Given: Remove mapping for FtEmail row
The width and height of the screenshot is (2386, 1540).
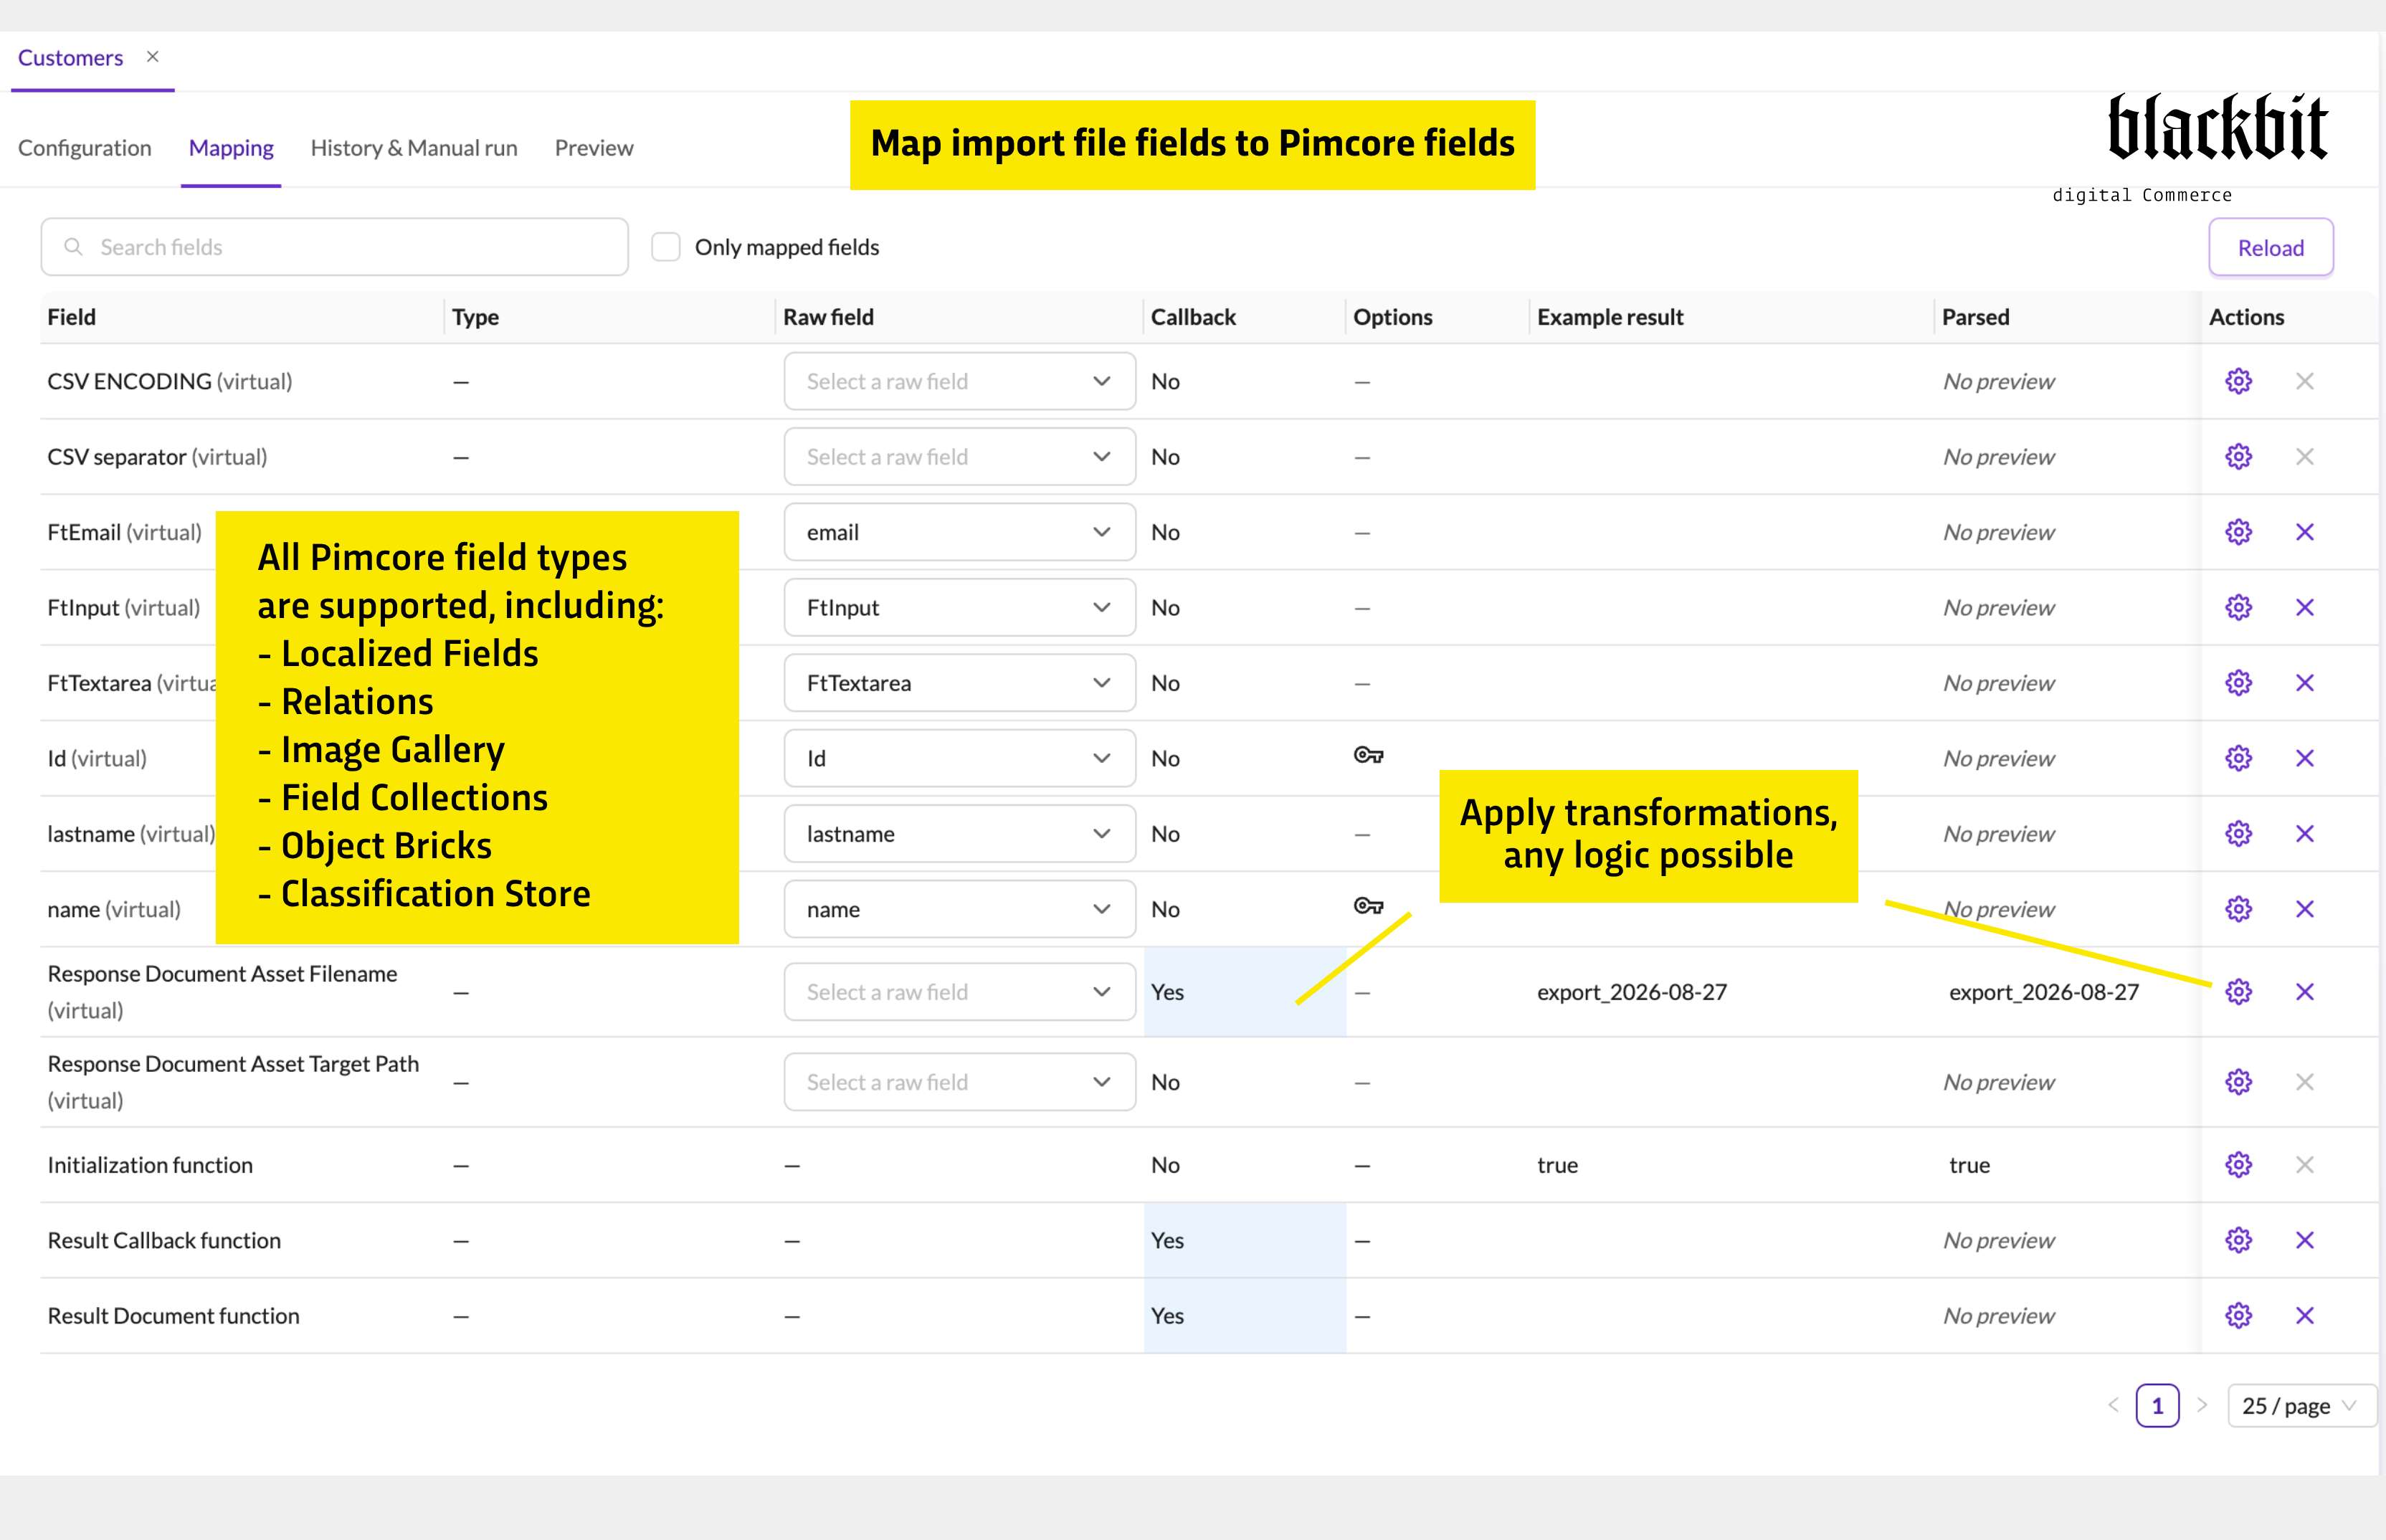Looking at the screenshot, I should 2305,532.
